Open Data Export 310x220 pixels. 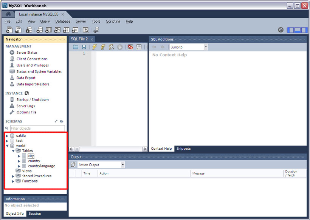click(26, 78)
